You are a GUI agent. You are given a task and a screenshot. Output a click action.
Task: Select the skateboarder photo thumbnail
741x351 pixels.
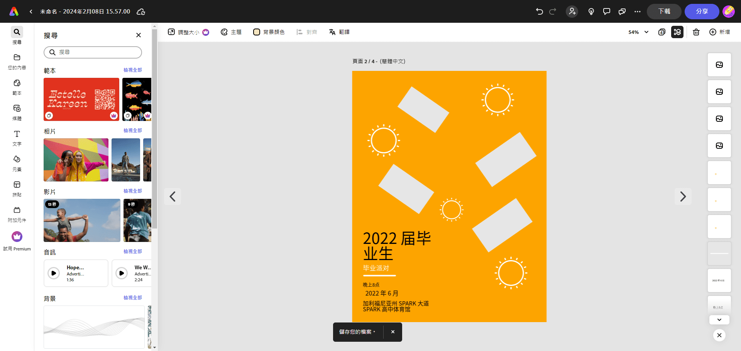pyautogui.click(x=126, y=160)
